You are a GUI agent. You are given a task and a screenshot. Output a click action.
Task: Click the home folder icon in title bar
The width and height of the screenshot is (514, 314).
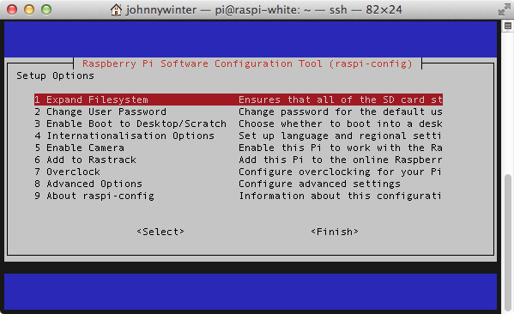(116, 9)
